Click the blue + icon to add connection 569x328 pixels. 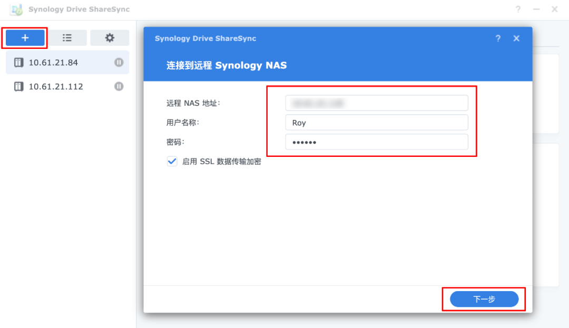point(24,37)
